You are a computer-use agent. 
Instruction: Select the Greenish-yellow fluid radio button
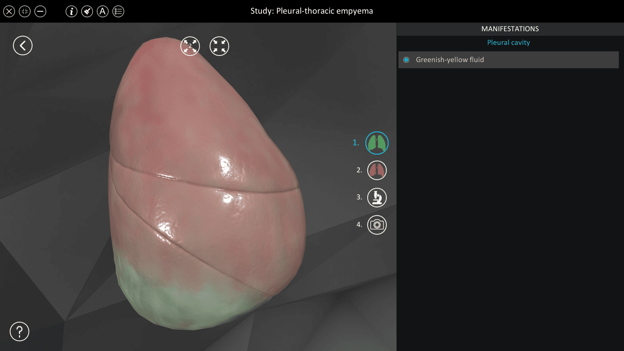pyautogui.click(x=406, y=60)
